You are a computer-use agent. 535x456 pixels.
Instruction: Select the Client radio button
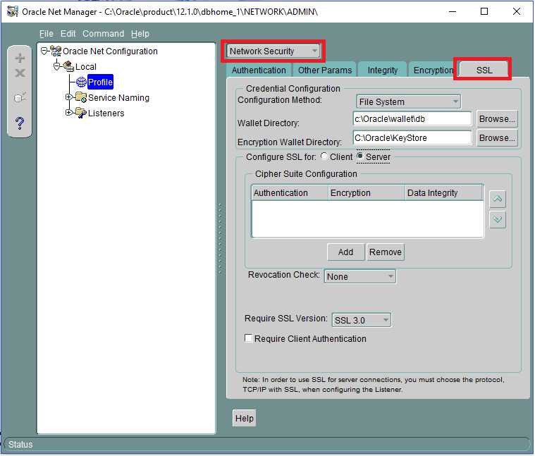click(x=324, y=156)
